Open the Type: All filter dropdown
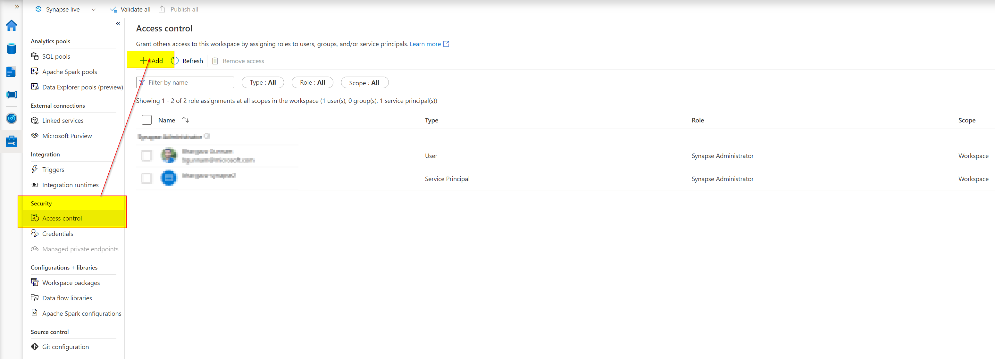995x359 pixels. (x=263, y=82)
